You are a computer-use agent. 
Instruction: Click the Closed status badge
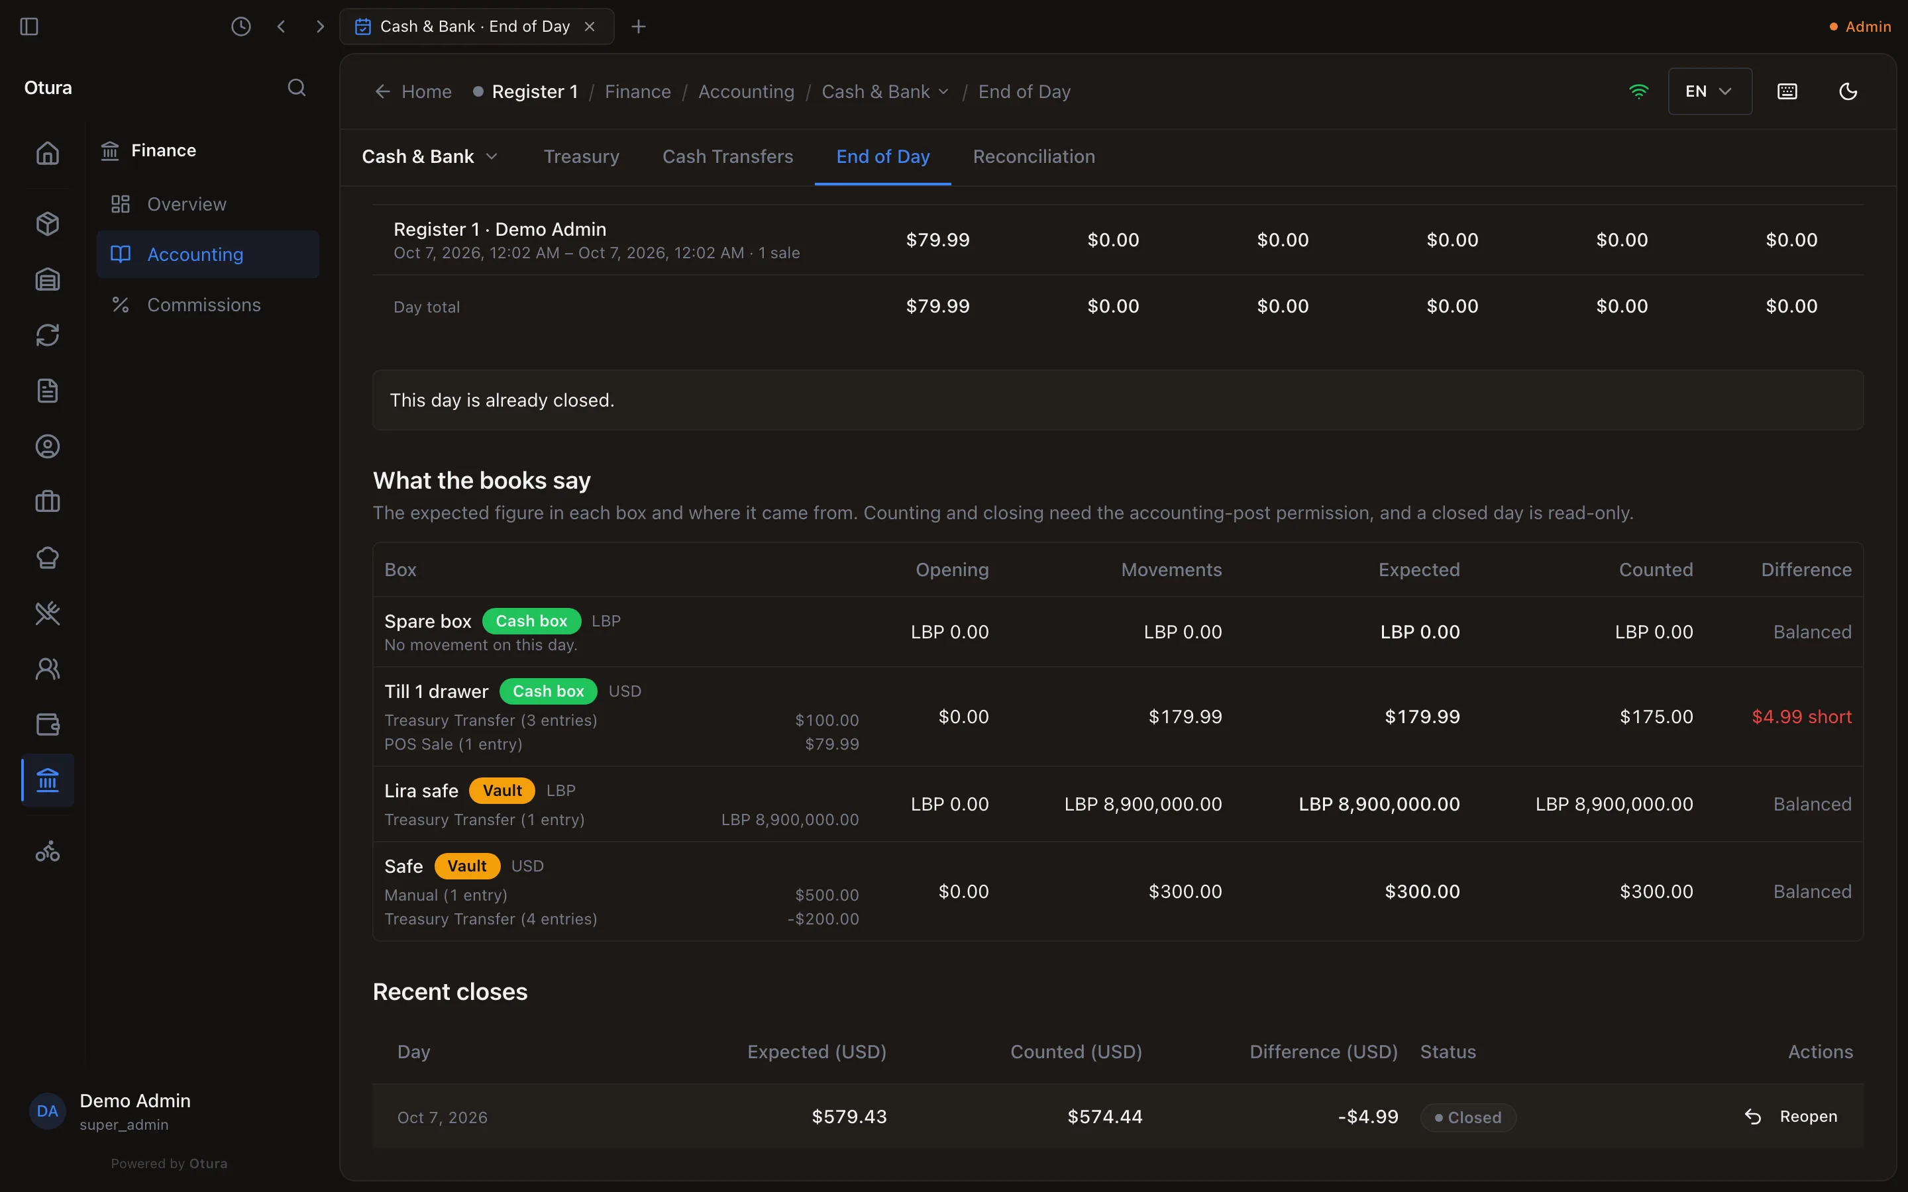(1467, 1117)
